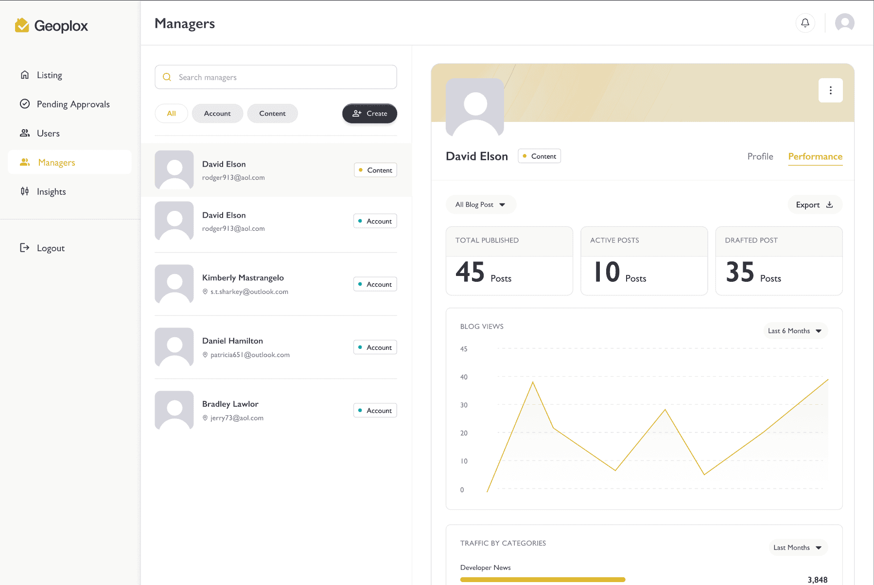The width and height of the screenshot is (874, 585).
Task: Click the search magnifier icon
Action: pos(167,77)
